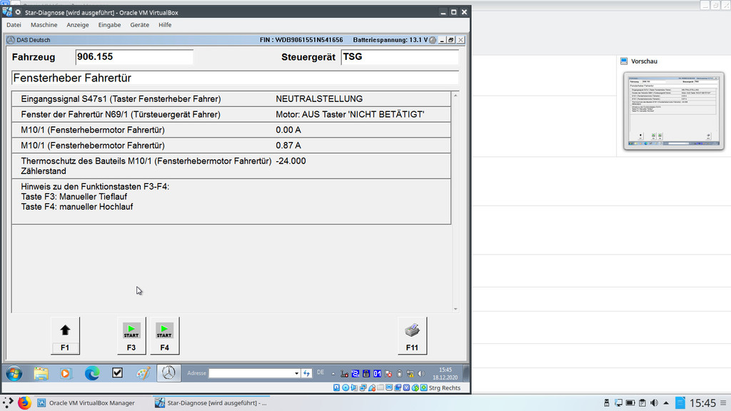Viewport: 731px width, 411px height.
Task: Open the Eingabe menu
Action: (x=109, y=25)
